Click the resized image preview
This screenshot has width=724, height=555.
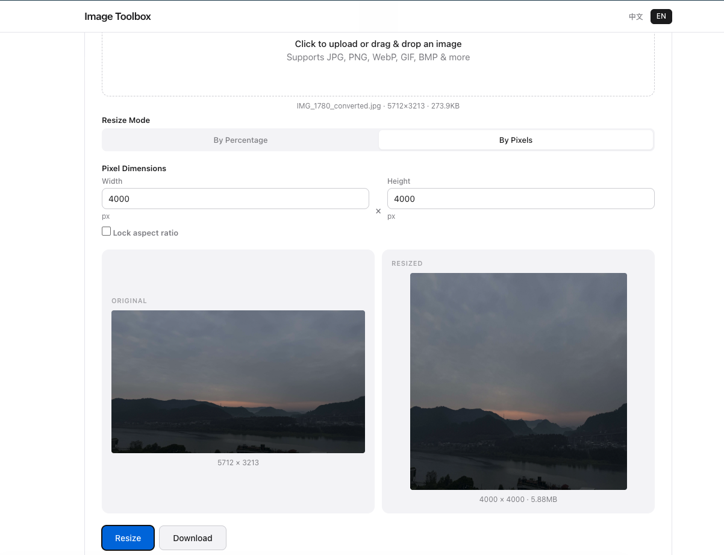coord(519,381)
